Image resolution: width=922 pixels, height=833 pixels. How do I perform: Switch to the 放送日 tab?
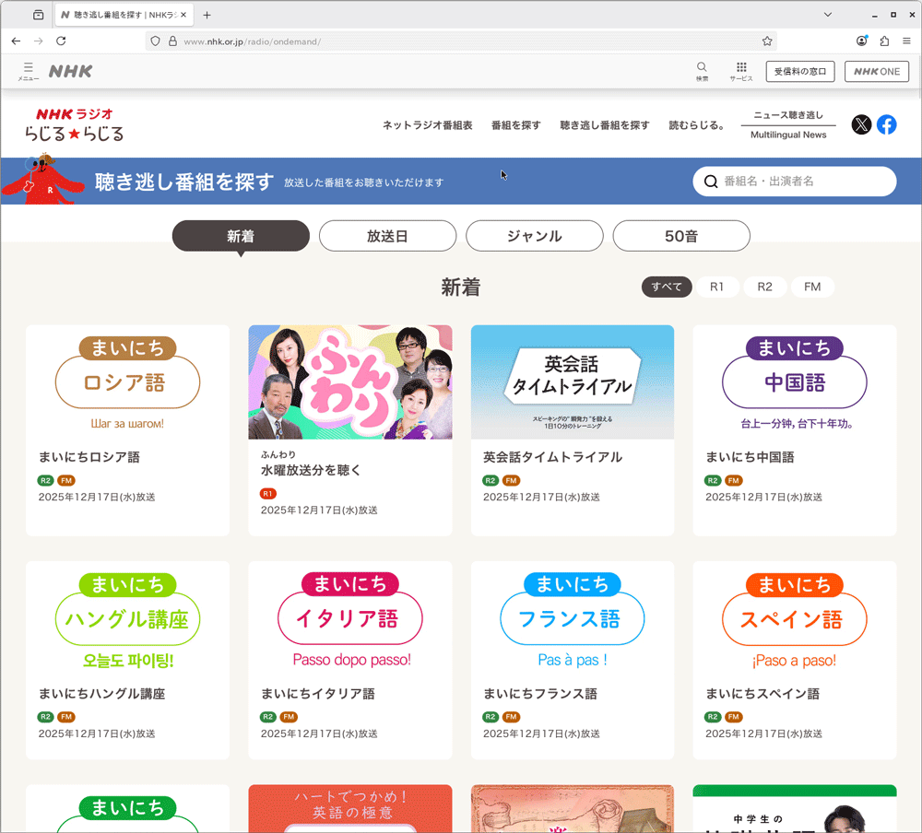(387, 236)
